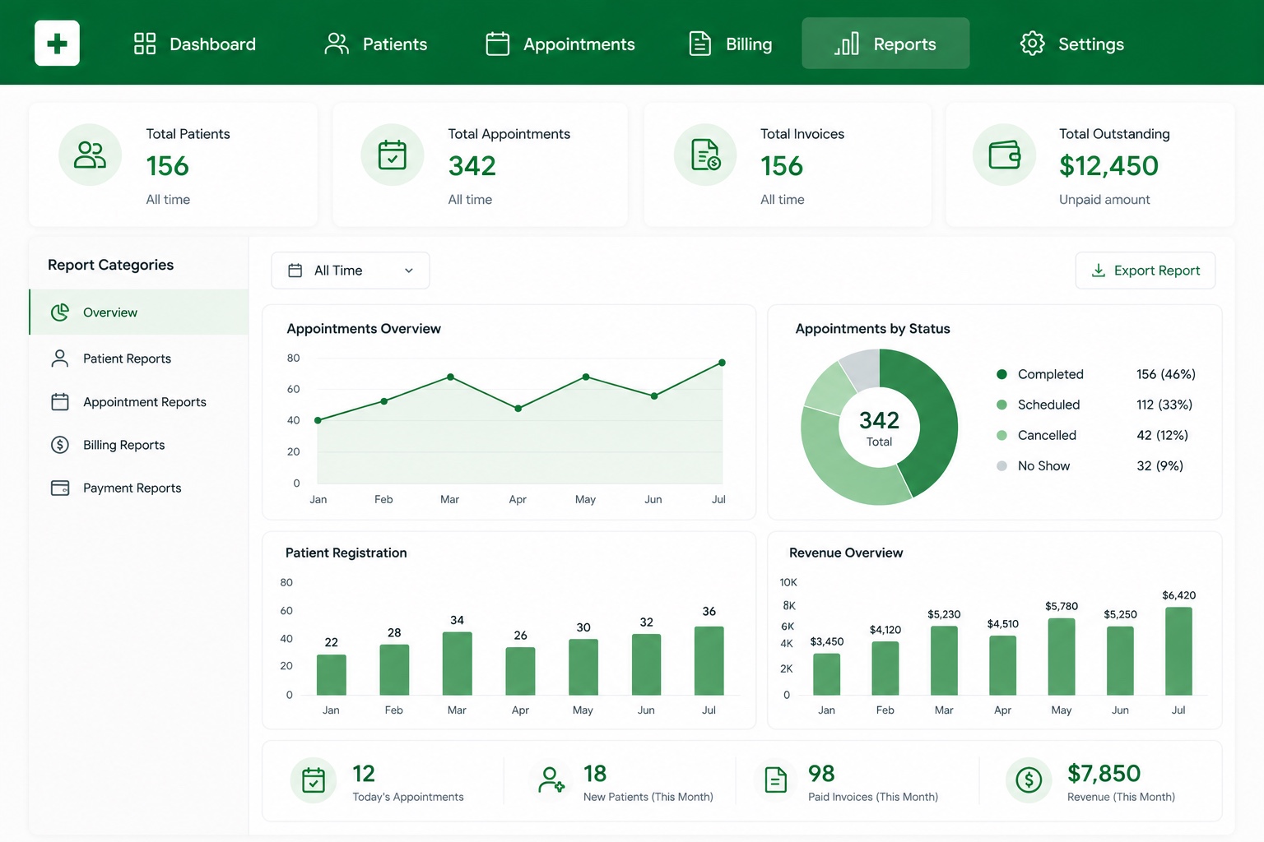Image resolution: width=1264 pixels, height=842 pixels.
Task: Click the Jul bar in Revenue Overview chart
Action: pyautogui.click(x=1178, y=651)
